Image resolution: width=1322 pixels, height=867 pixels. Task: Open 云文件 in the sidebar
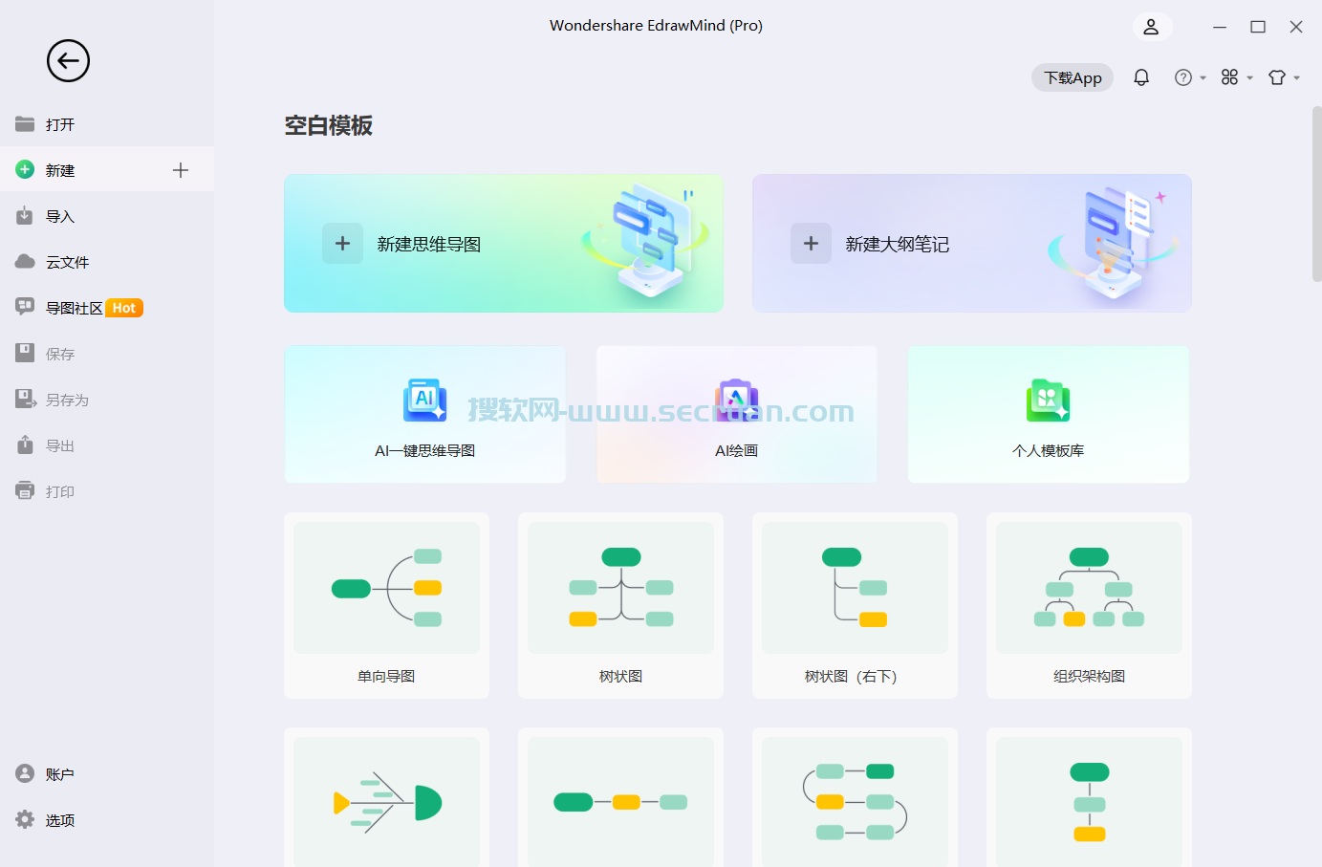107,262
